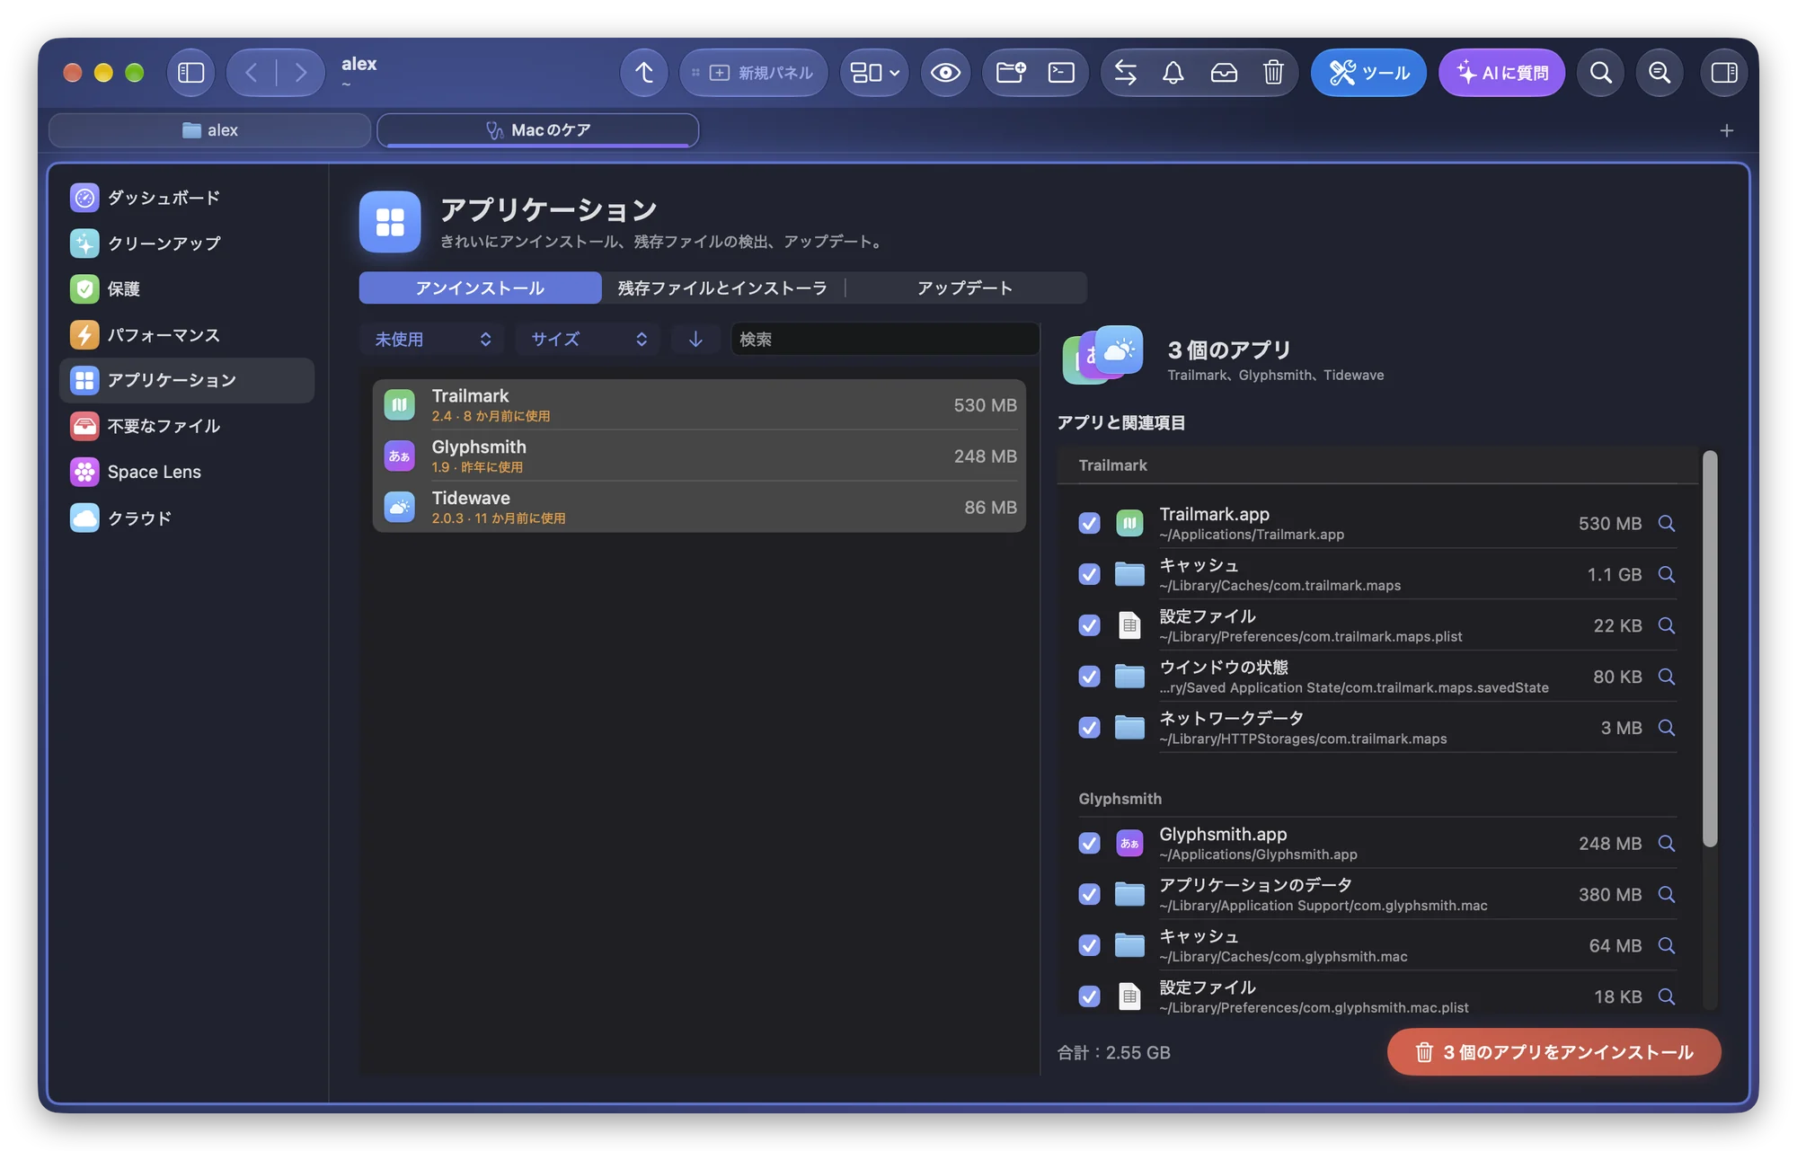Uncheck アプリケーションのデータ checkbox

click(1089, 894)
